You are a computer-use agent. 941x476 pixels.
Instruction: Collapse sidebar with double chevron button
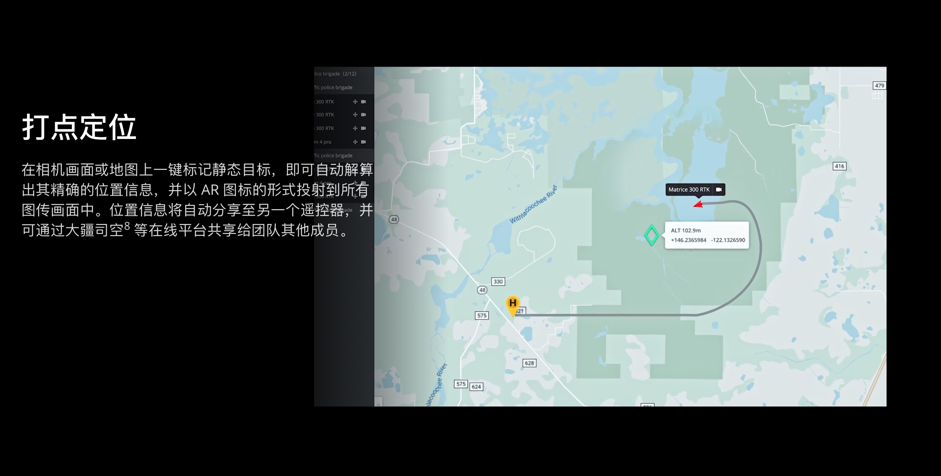379,404
